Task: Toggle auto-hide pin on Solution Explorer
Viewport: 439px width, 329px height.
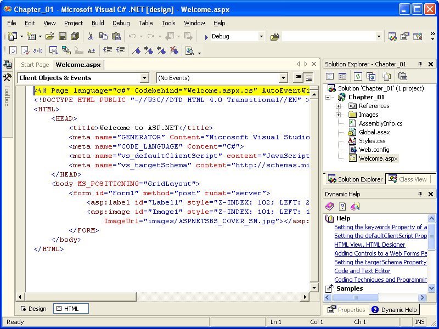Action: coord(420,64)
